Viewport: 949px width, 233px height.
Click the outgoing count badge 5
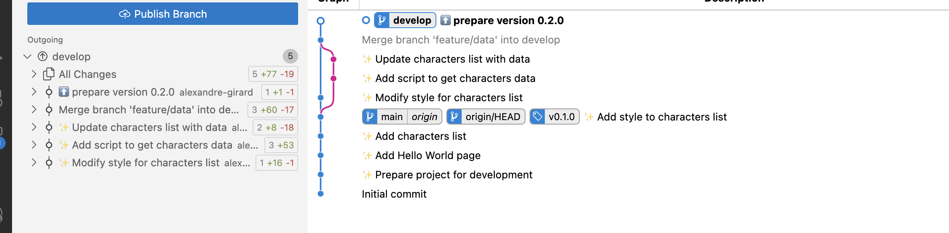(x=290, y=56)
